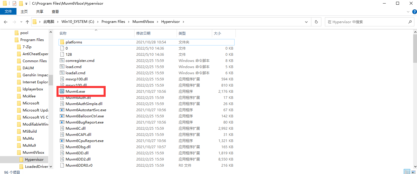417x174 pixels.
Task: Select the Muvm6DD.dll file icon
Action: point(62,153)
